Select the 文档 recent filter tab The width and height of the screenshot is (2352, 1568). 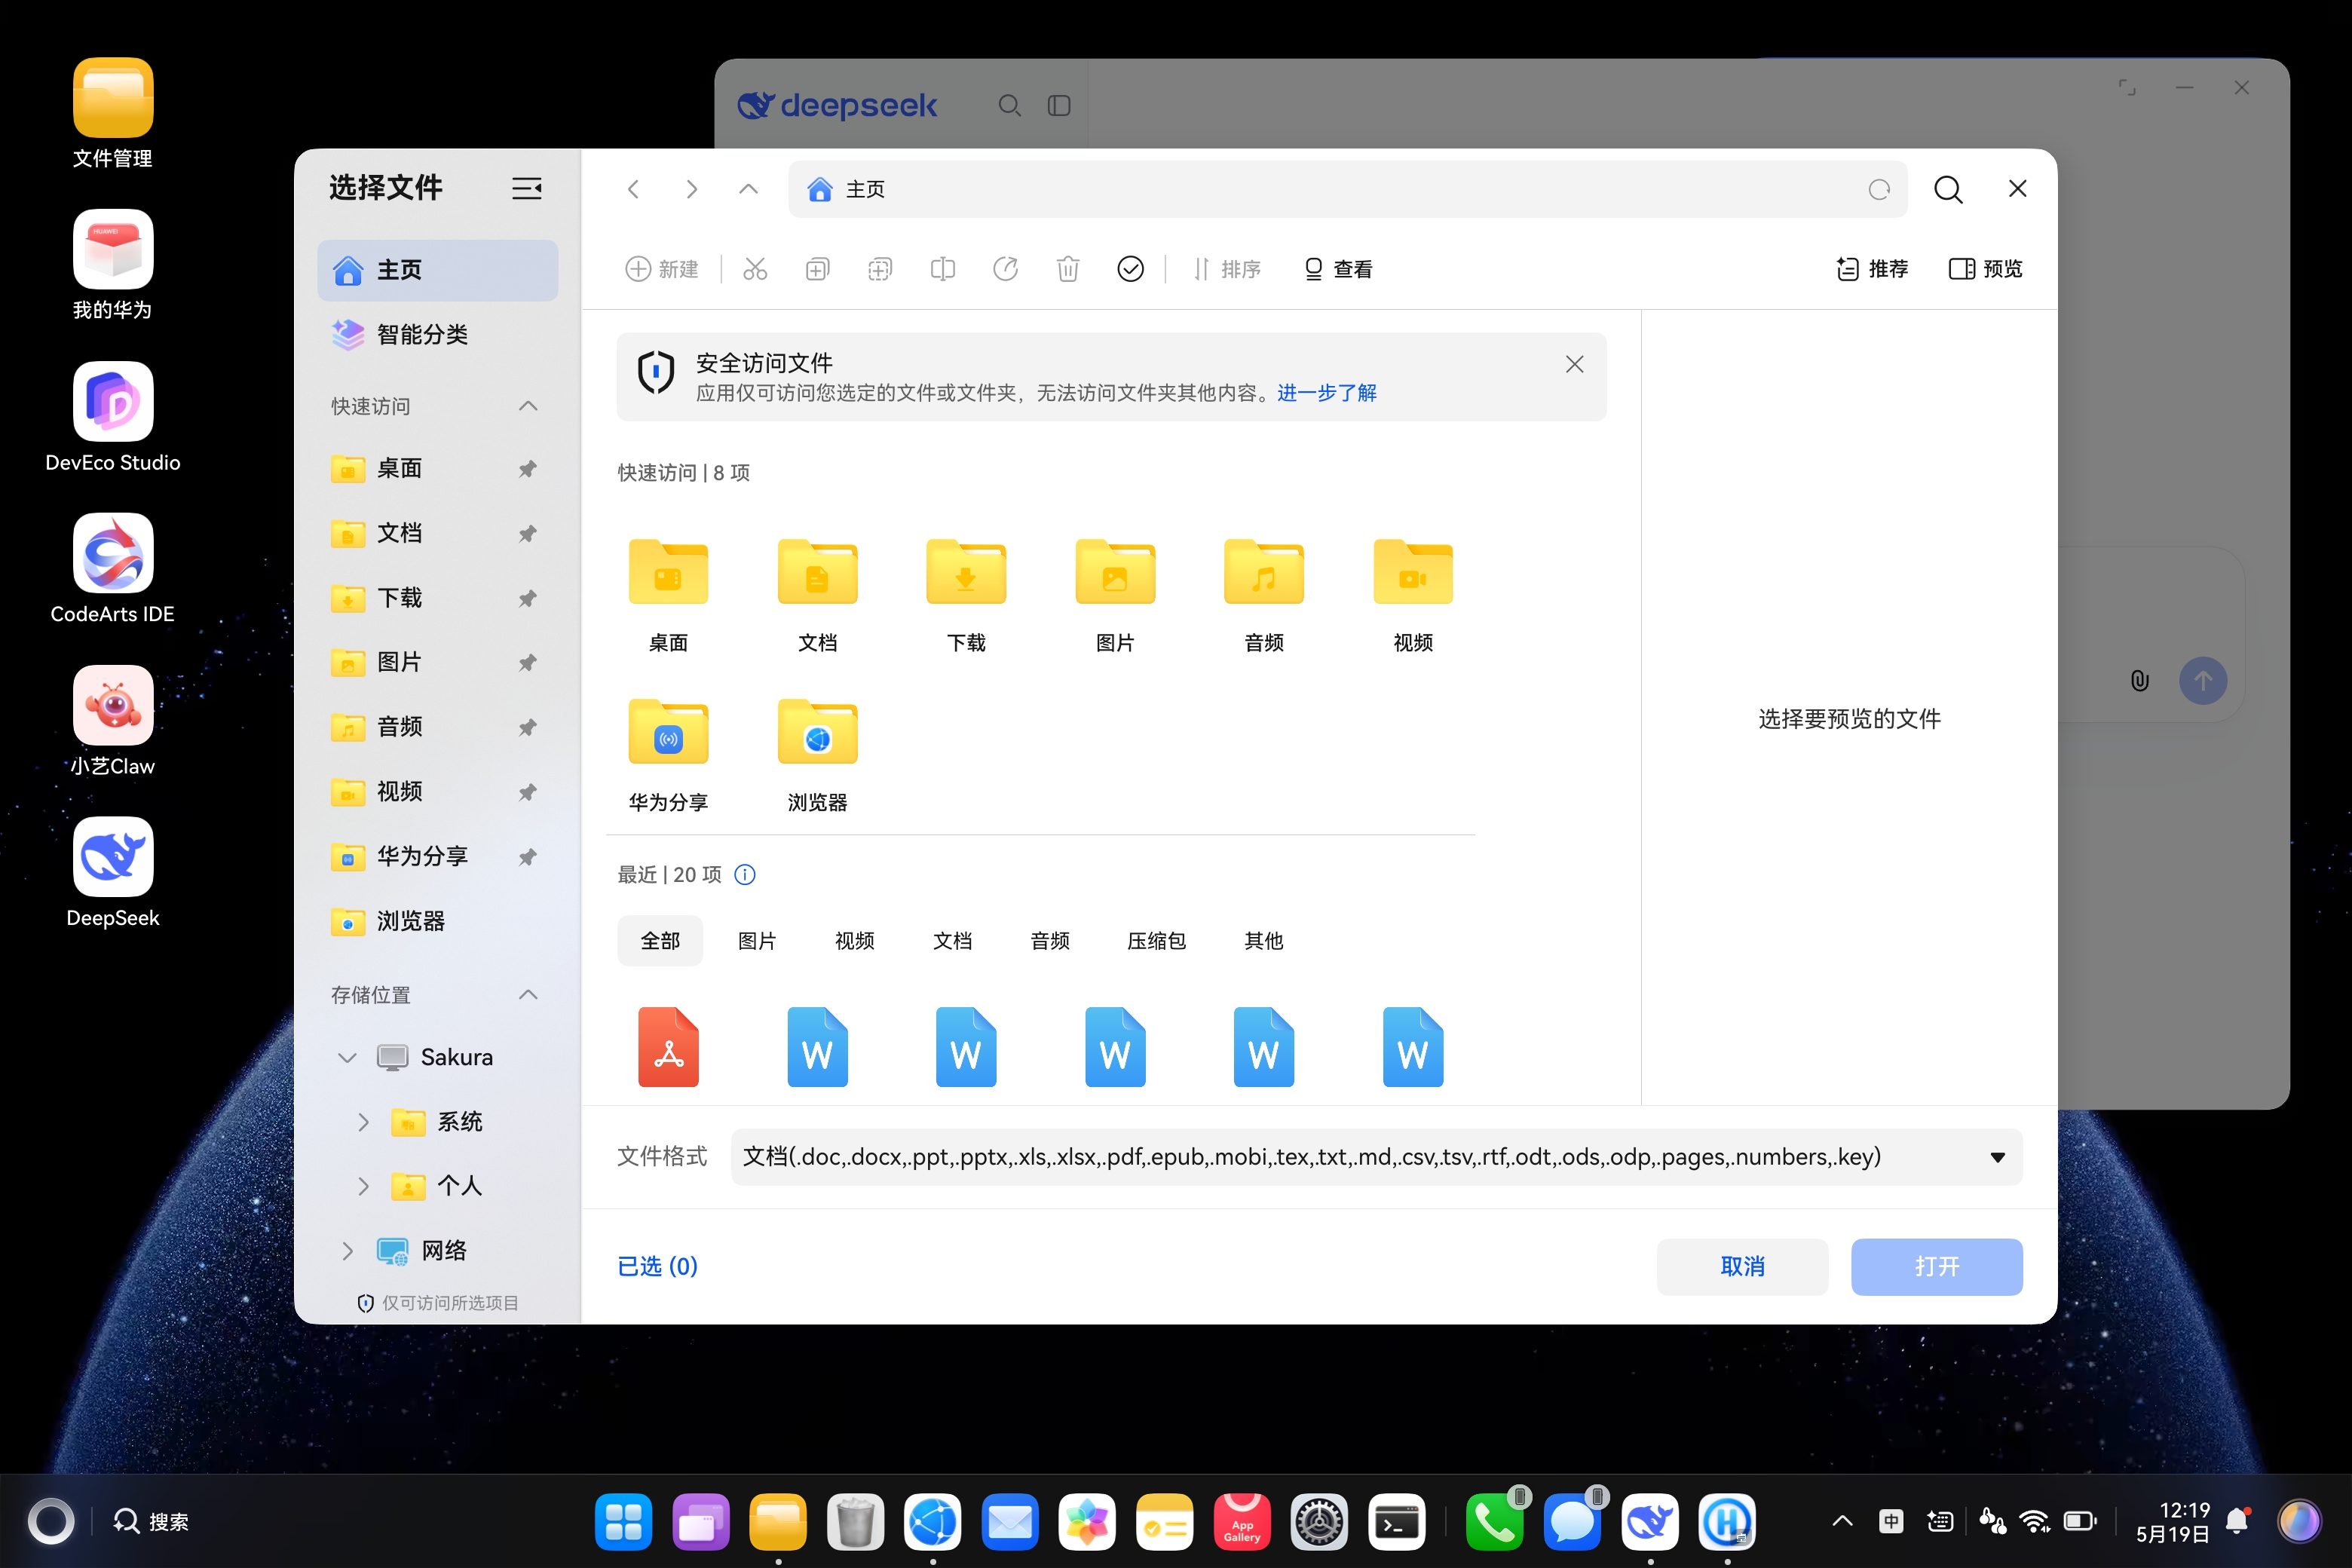952,941
